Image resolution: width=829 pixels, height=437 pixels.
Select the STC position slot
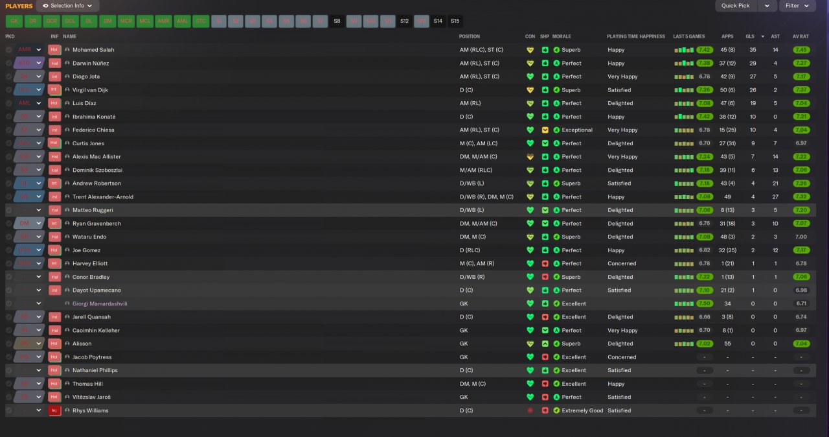tap(201, 21)
